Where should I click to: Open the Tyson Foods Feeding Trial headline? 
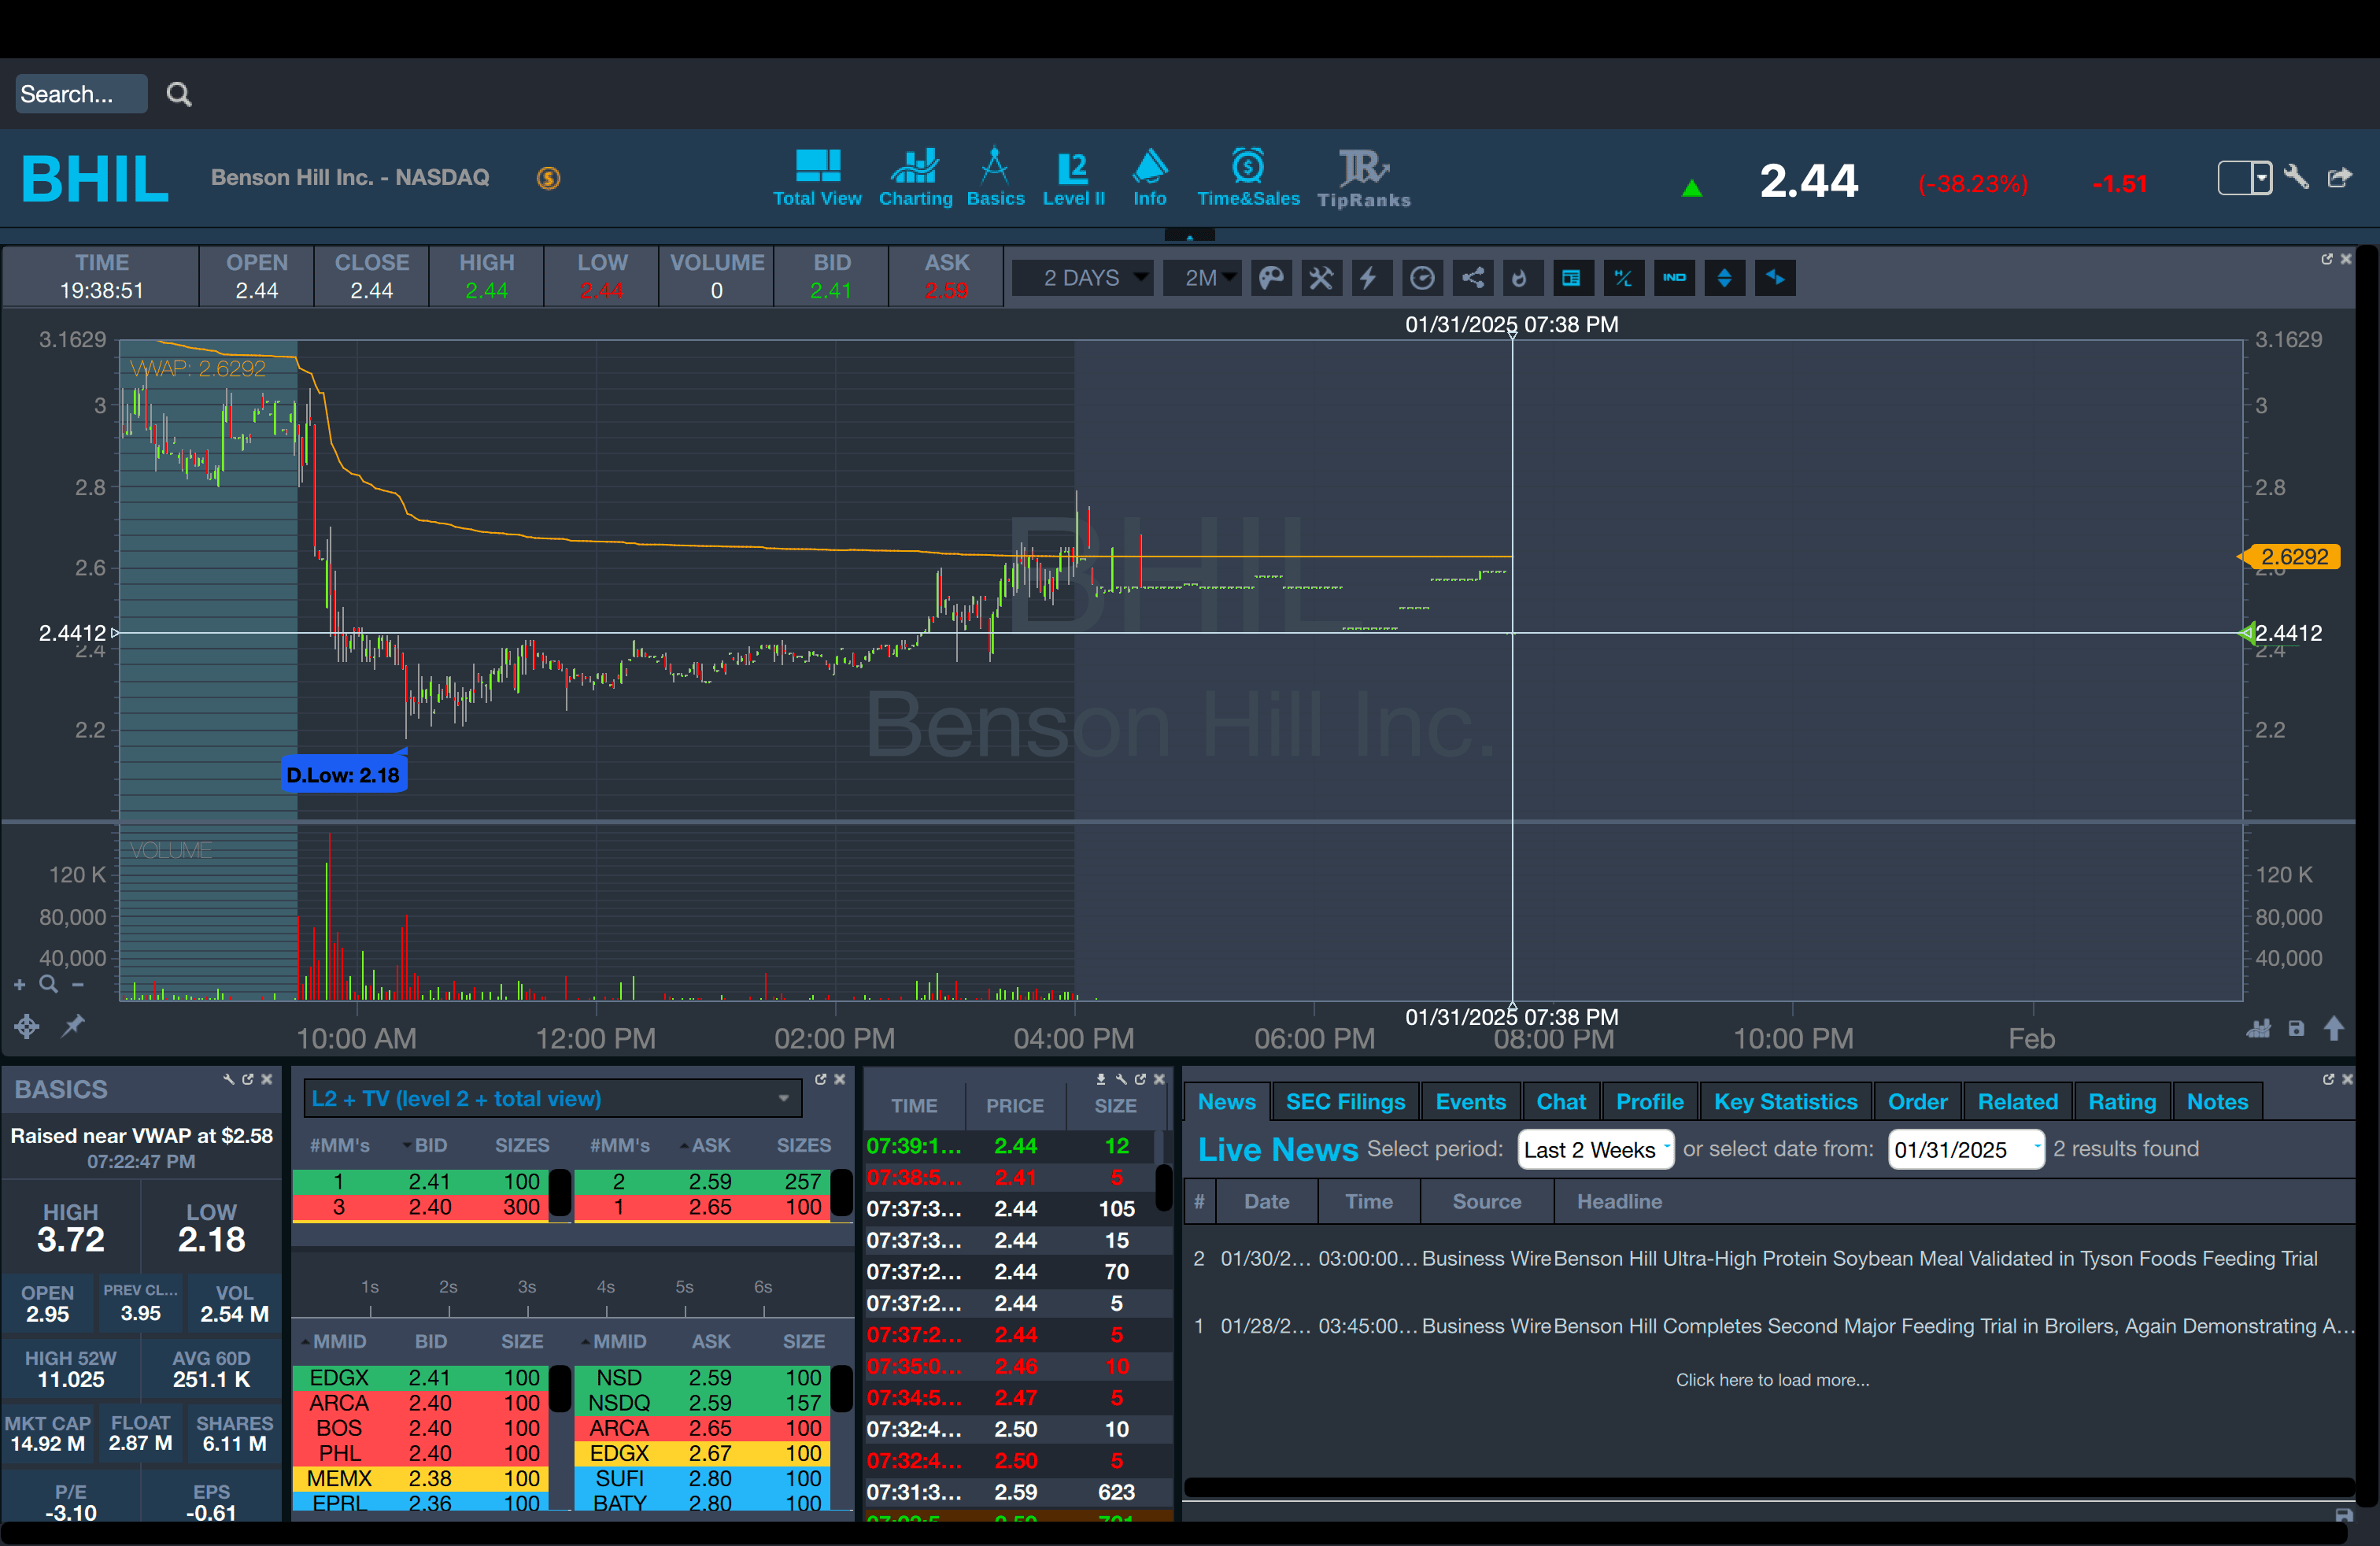coord(1934,1258)
